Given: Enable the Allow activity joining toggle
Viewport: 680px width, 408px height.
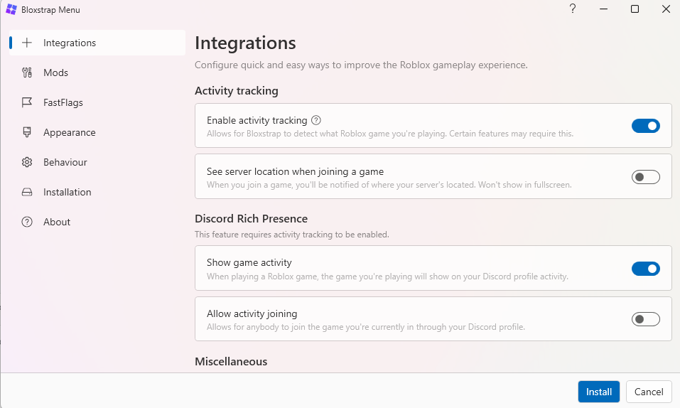Looking at the screenshot, I should [645, 319].
